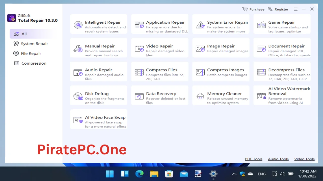Click the Audio Repair title text
This screenshot has height=181, width=323.
point(98,70)
